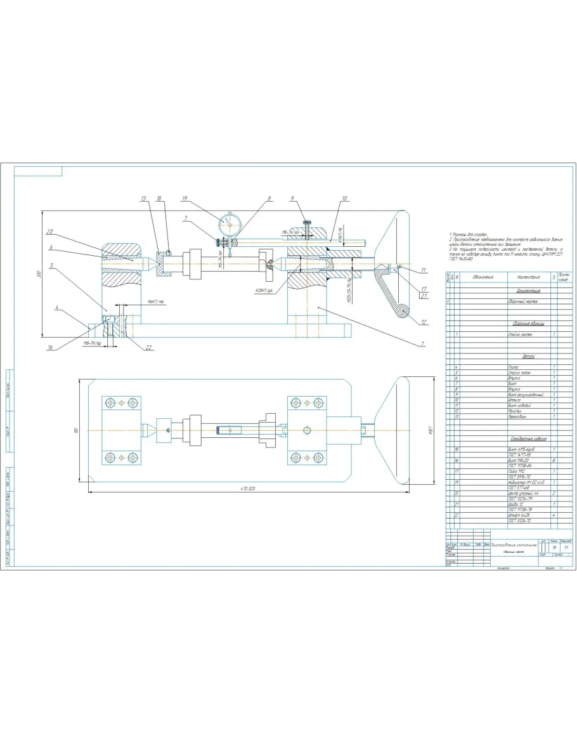
Task: Click the Ø25H7/p6 fit dimension label
Action: pyautogui.click(x=264, y=291)
